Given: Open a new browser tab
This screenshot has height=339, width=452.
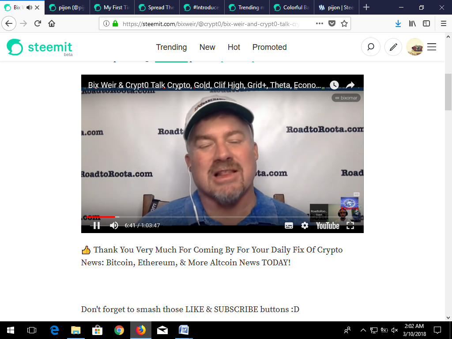Looking at the screenshot, I should pos(366,7).
